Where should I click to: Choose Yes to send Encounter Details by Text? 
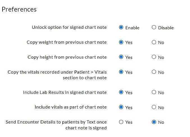(121, 122)
